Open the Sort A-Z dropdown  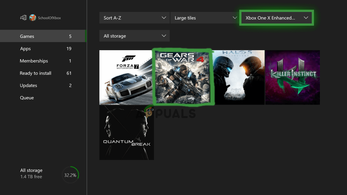click(x=134, y=18)
